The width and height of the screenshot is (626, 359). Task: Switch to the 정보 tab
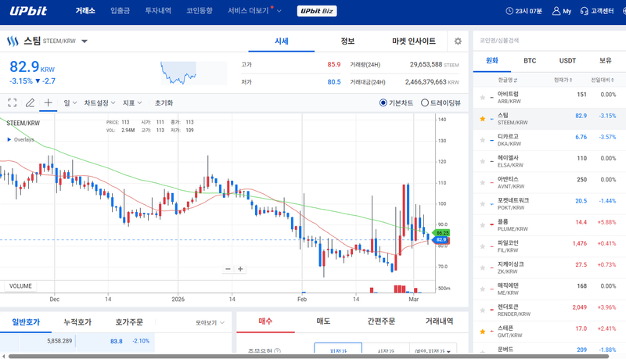347,41
